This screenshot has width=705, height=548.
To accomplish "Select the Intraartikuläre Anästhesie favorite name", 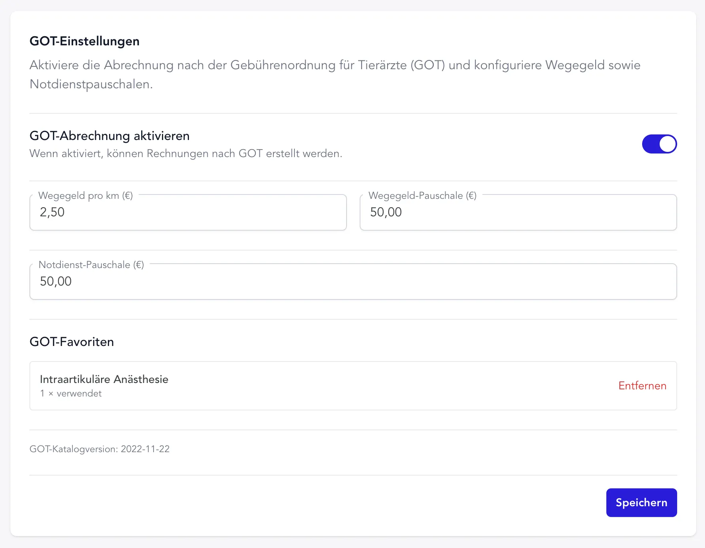I will [104, 379].
